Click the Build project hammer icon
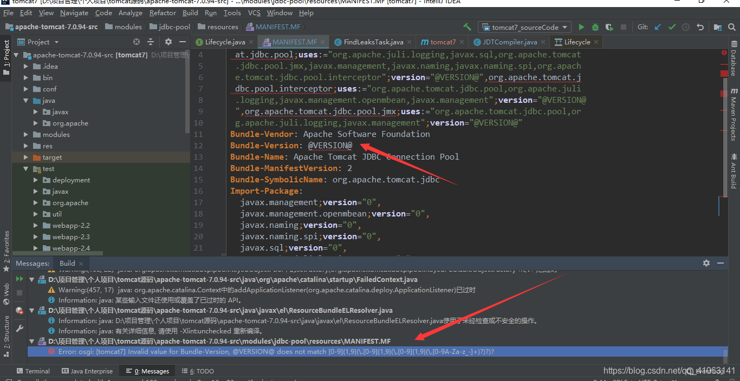Viewport: 740px width, 381px height. point(467,27)
